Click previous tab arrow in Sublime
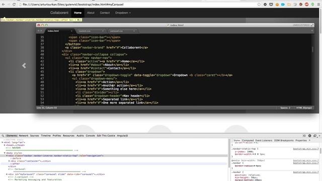The height and width of the screenshot is (181, 322). (38, 31)
